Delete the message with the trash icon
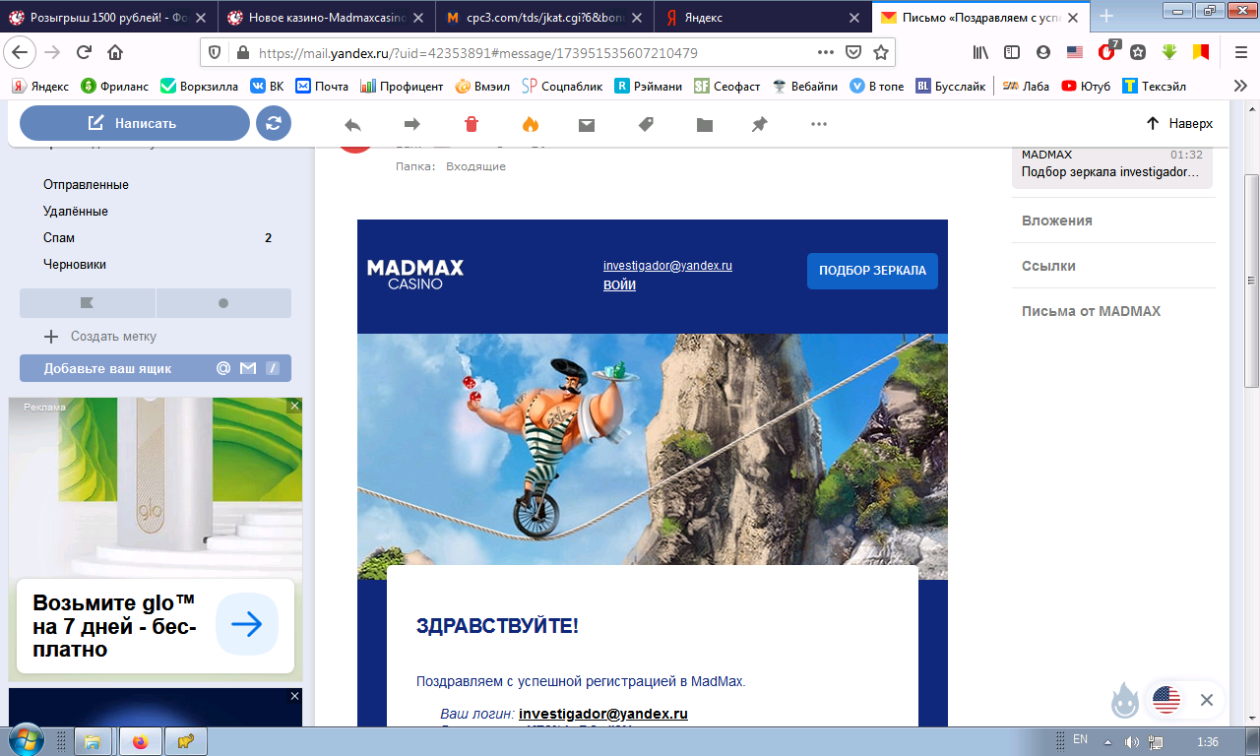 (x=472, y=124)
